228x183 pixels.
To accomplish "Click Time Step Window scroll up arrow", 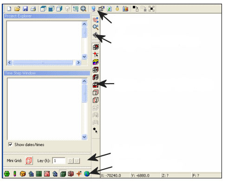I will (x=84, y=81).
